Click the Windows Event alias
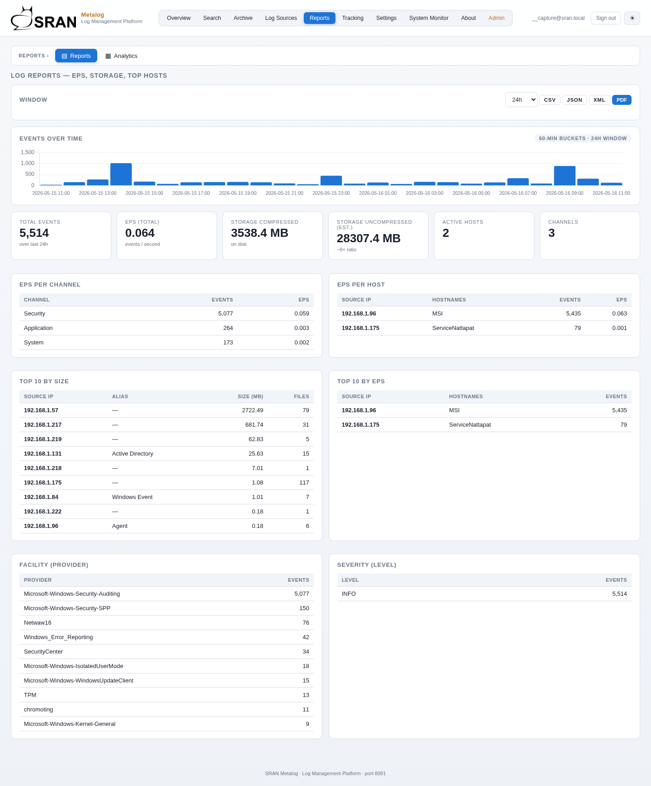 tap(132, 497)
